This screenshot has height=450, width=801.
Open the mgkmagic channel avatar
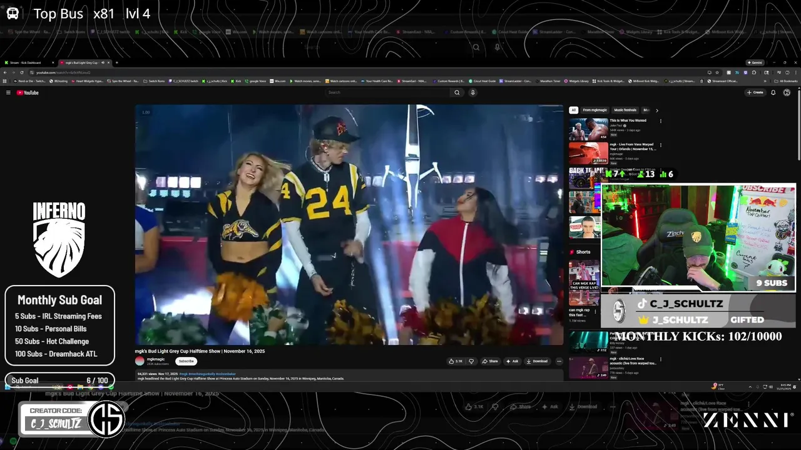tap(140, 361)
